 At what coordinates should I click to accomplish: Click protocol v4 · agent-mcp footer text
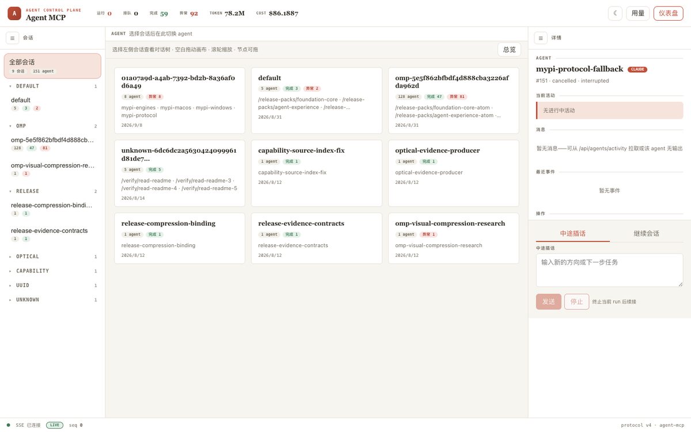point(652,425)
